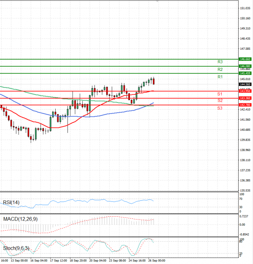Click the R1 resistance label
Image resolution: width=253 pixels, height=264 pixels.
[x=220, y=77]
